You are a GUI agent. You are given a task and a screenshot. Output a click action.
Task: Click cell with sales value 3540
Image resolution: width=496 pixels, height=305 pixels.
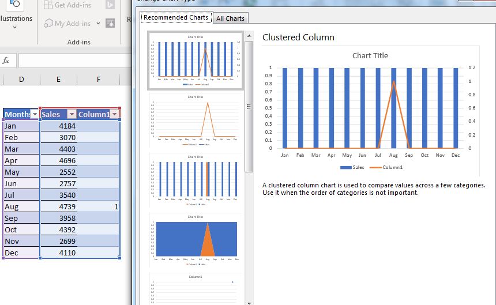[58, 195]
